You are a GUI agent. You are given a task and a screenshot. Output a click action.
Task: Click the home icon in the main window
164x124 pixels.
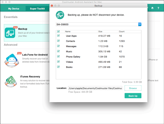click(x=152, y=8)
